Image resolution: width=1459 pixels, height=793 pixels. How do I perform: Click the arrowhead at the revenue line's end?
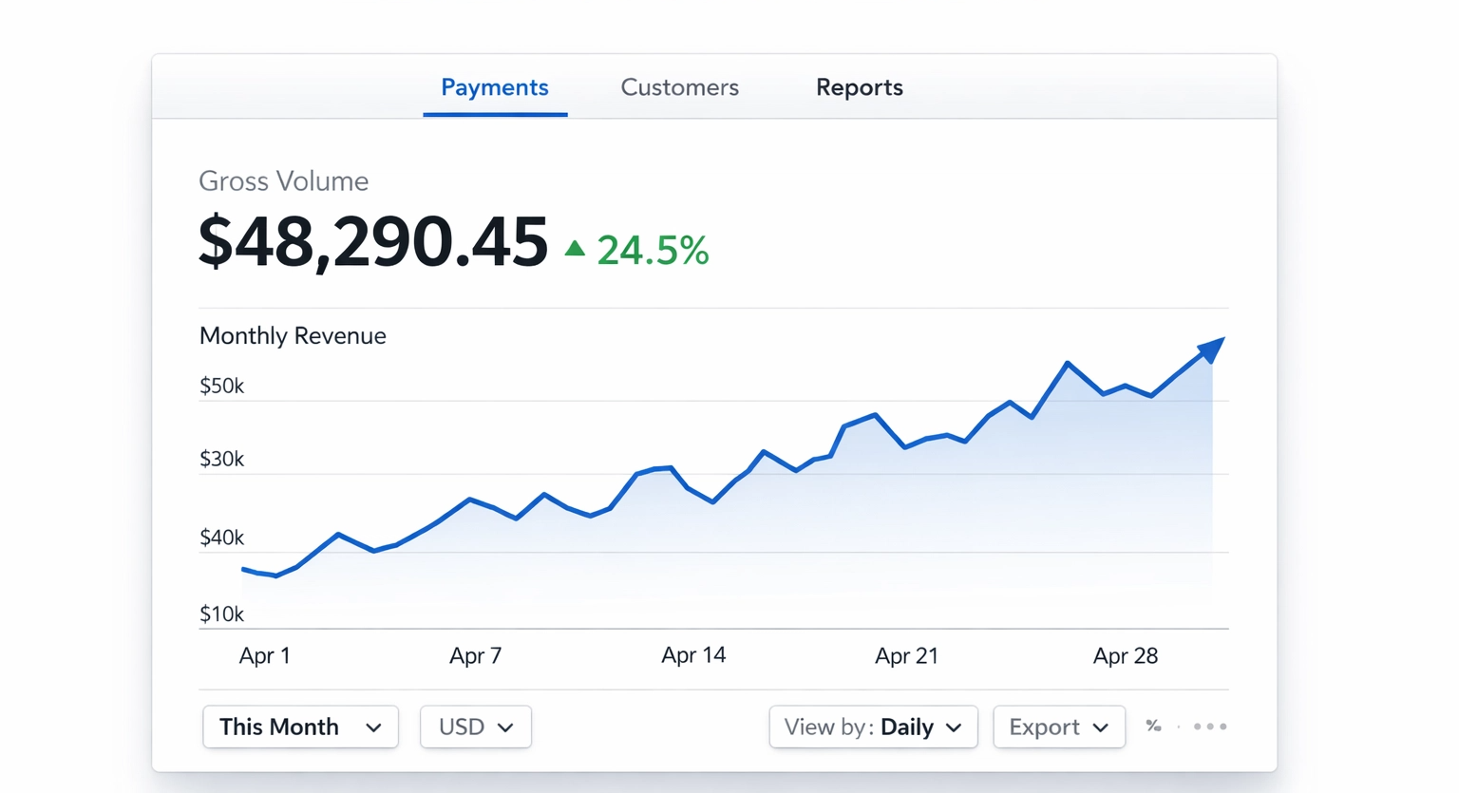click(x=1211, y=349)
